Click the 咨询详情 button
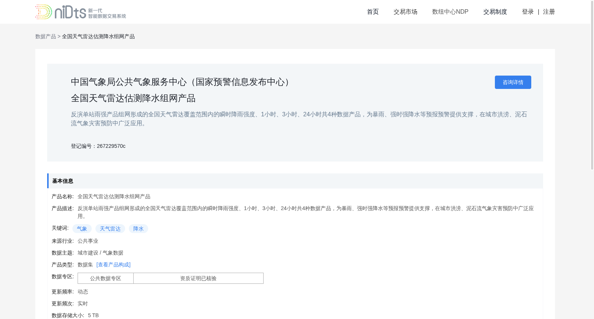 [x=513, y=82]
